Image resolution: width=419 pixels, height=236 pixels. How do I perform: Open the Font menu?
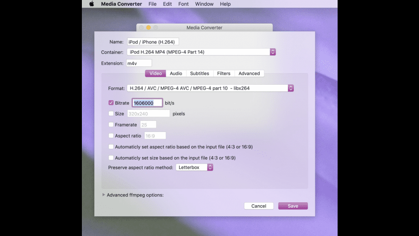pos(183,4)
